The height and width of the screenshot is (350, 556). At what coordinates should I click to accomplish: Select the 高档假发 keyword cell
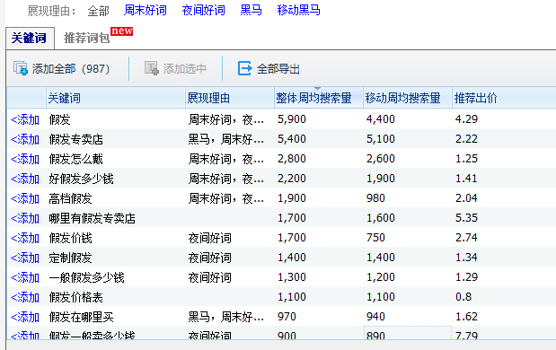[70, 198]
